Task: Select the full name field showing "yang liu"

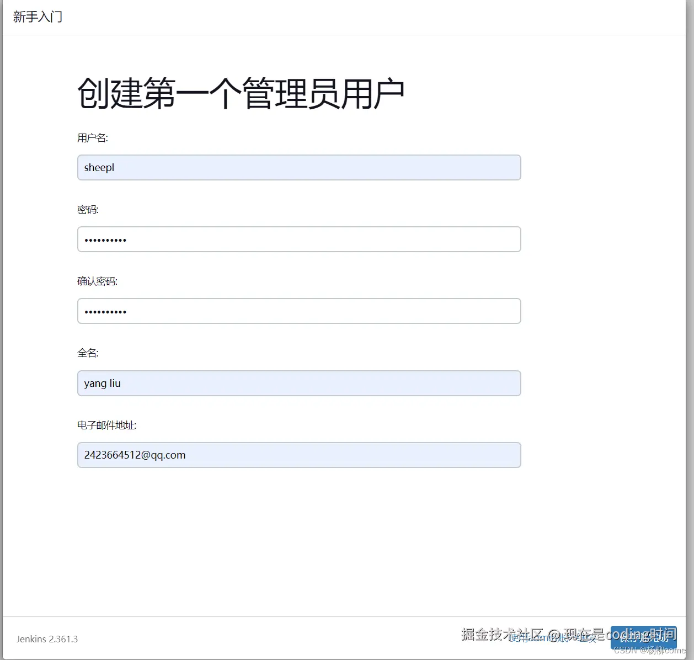Action: pyautogui.click(x=299, y=383)
